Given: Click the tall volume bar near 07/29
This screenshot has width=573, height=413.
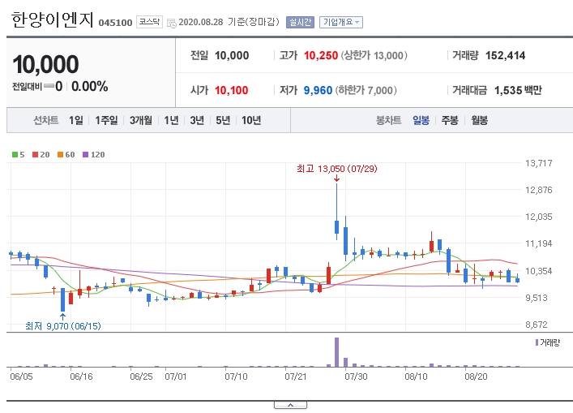Looking at the screenshot, I should click(x=336, y=352).
